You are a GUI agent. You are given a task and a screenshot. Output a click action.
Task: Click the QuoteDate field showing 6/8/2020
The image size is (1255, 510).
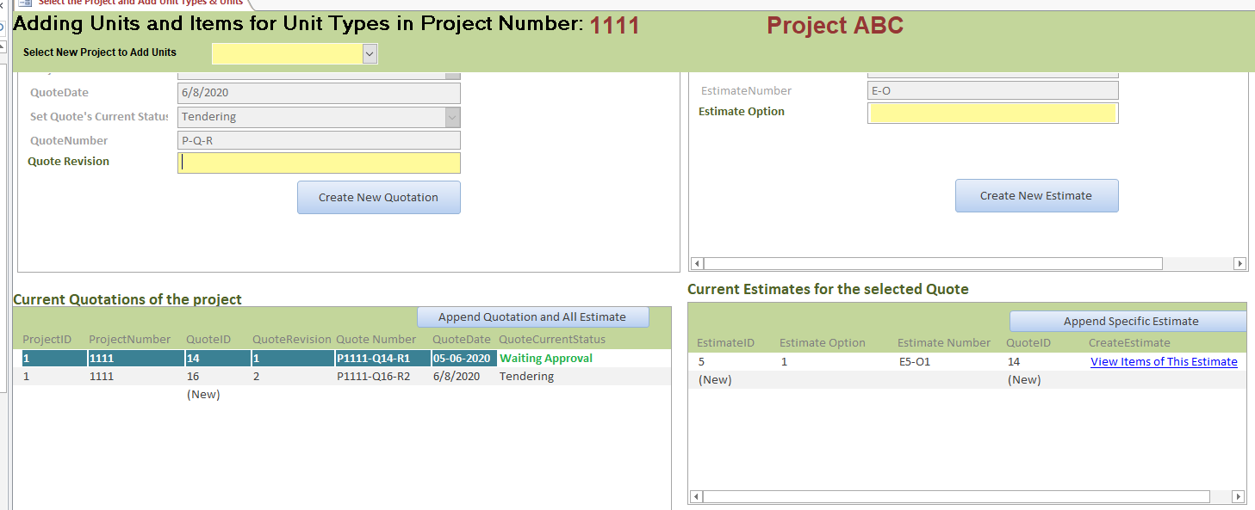[x=319, y=93]
